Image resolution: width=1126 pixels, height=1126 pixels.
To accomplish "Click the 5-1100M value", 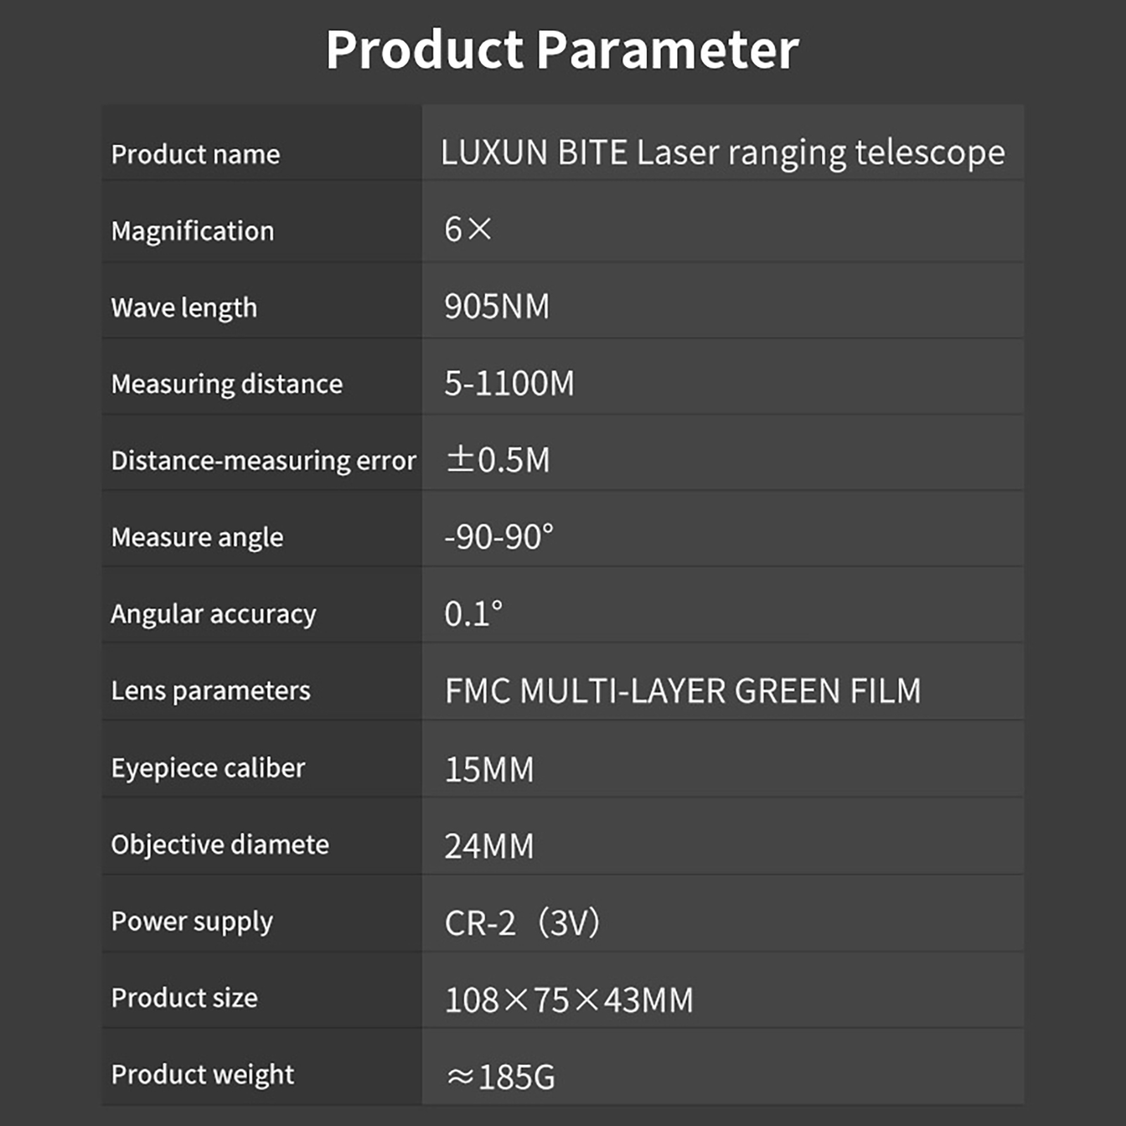I will (509, 384).
